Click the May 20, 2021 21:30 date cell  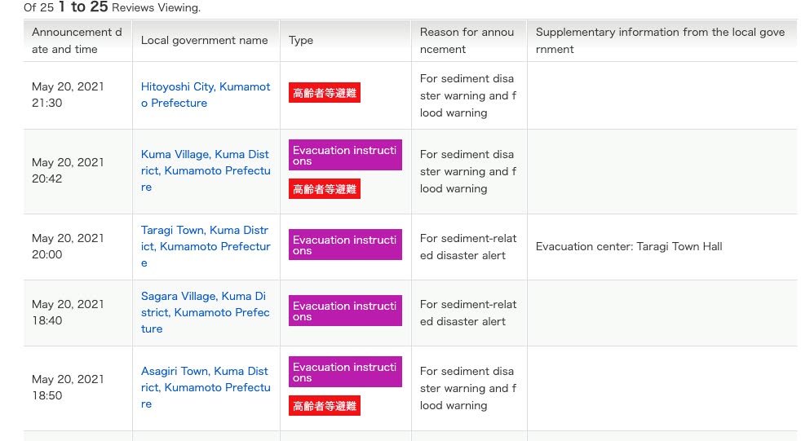[x=68, y=95]
